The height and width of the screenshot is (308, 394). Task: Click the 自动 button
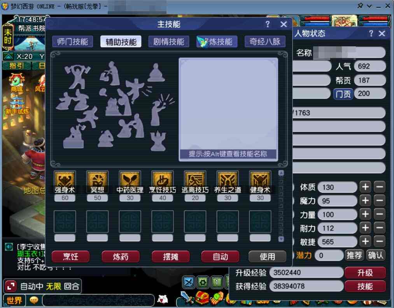coord(221,257)
